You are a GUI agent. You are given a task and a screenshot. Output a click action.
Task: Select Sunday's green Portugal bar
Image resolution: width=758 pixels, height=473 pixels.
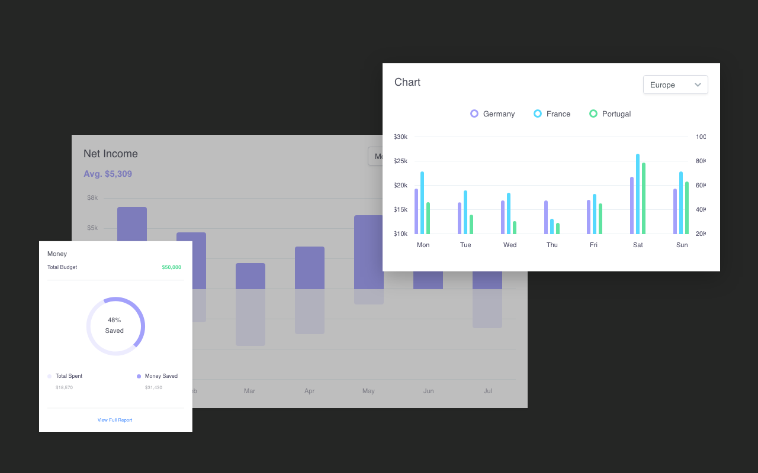[687, 208]
